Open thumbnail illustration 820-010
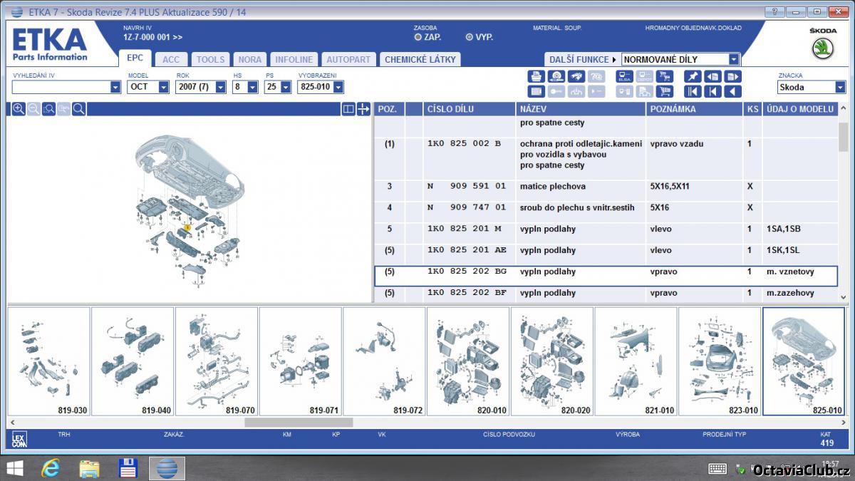 (x=468, y=361)
